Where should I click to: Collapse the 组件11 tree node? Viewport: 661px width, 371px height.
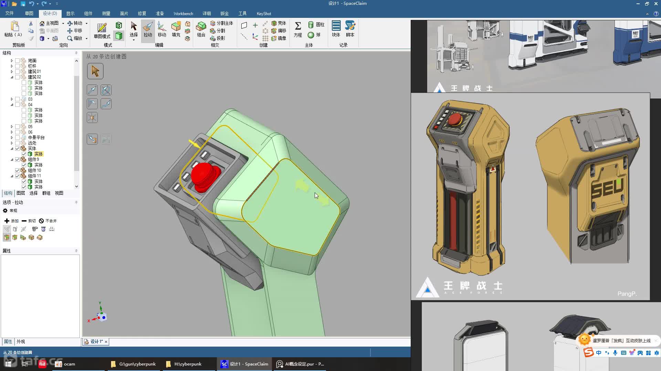point(12,176)
